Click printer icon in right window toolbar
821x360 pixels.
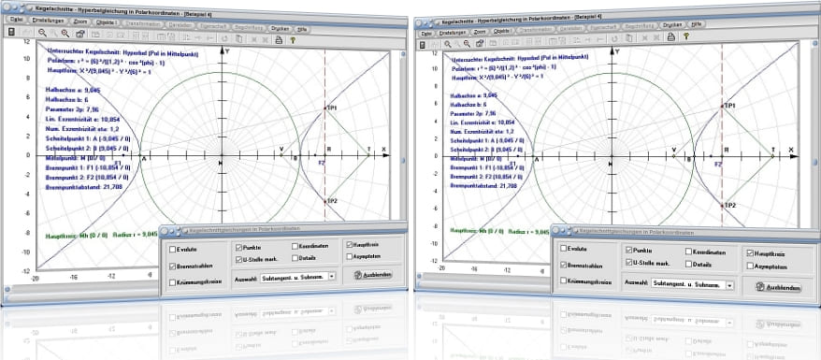pos(670,36)
